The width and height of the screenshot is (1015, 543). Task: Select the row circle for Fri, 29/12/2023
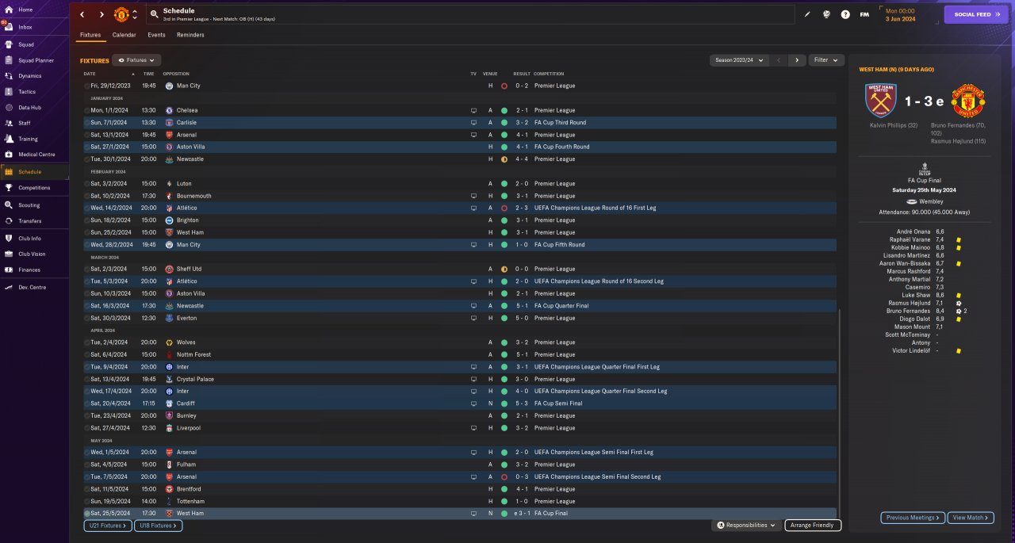coord(87,86)
